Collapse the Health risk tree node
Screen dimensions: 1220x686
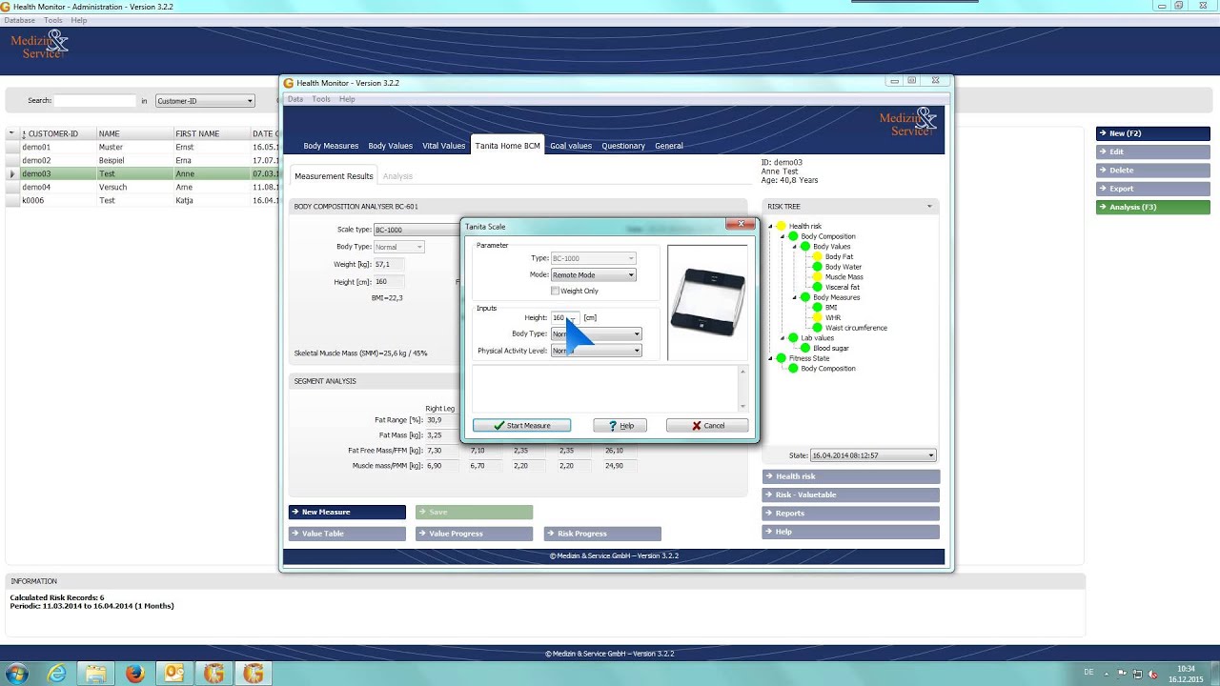tap(770, 227)
